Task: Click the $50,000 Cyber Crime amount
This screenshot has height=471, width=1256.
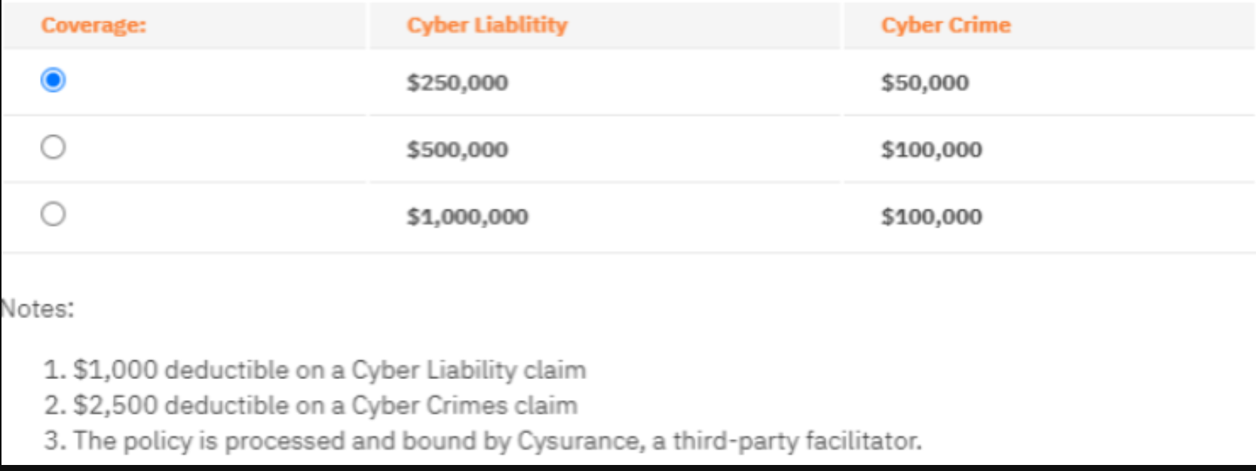Action: (x=925, y=83)
